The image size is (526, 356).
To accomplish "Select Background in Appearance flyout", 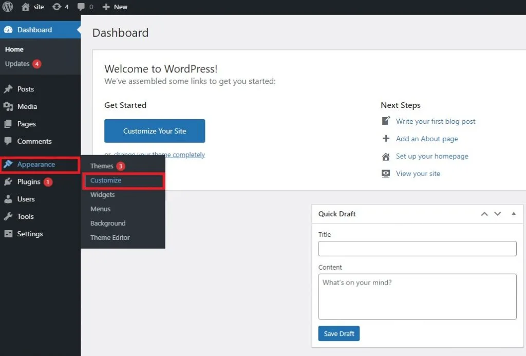I will (x=108, y=223).
